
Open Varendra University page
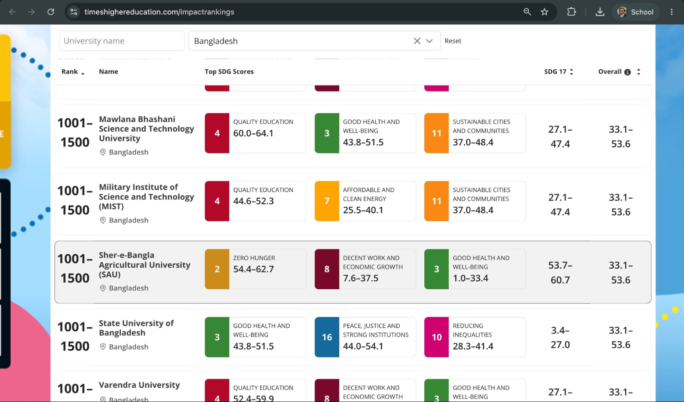click(139, 385)
